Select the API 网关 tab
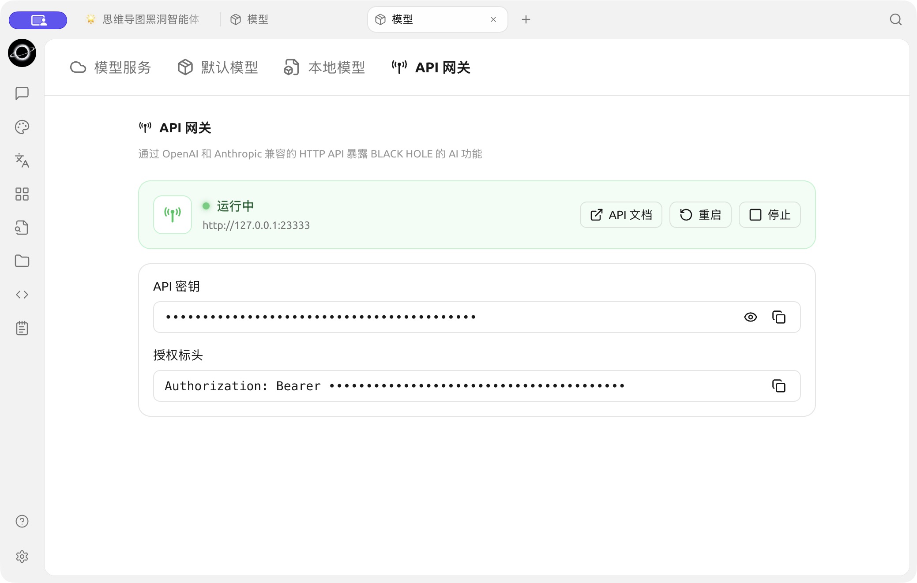 click(x=431, y=67)
